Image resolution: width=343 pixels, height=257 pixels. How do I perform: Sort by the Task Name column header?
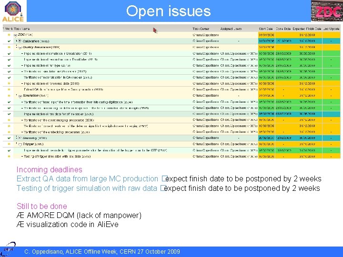21,29
